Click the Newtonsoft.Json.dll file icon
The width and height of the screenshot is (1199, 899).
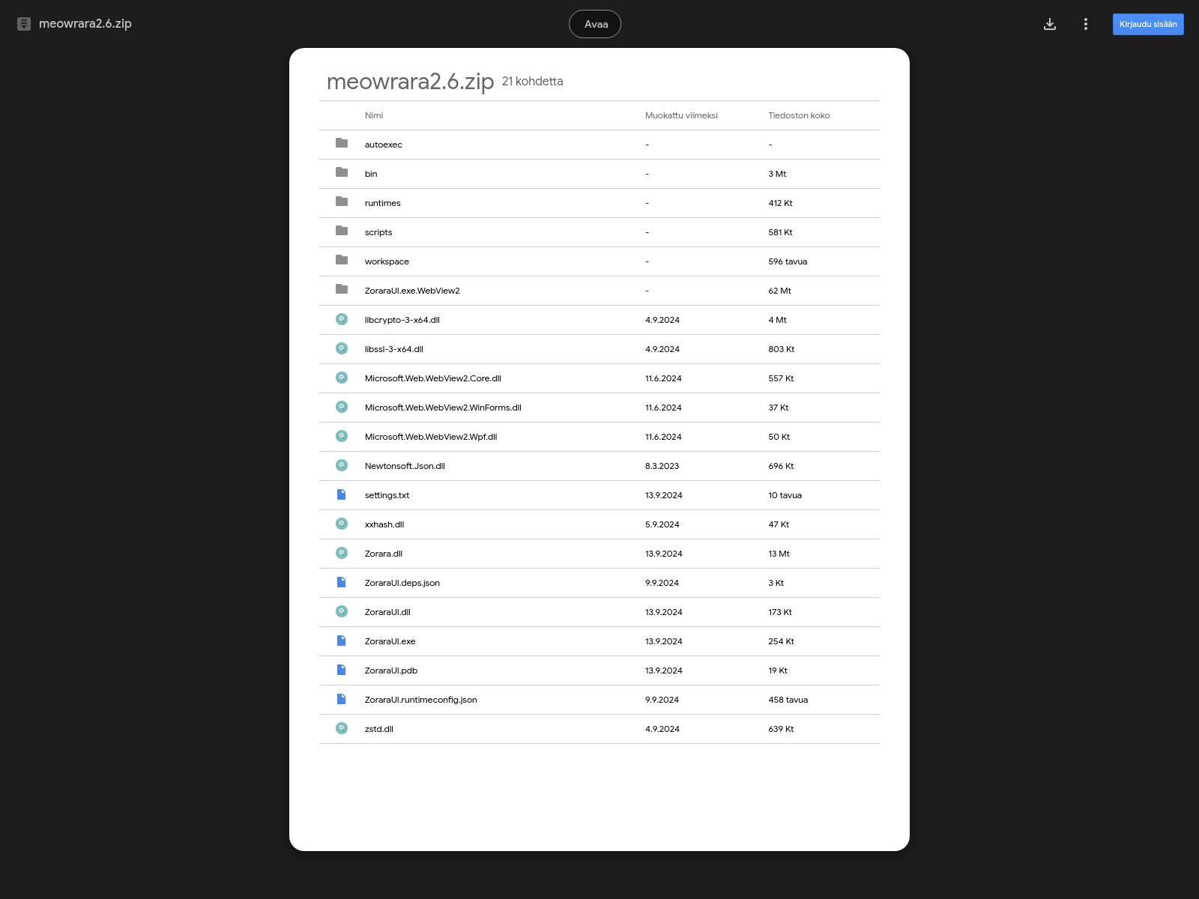[342, 465]
